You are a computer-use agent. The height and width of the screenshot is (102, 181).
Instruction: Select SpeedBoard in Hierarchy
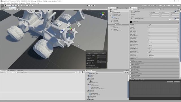point(117,31)
